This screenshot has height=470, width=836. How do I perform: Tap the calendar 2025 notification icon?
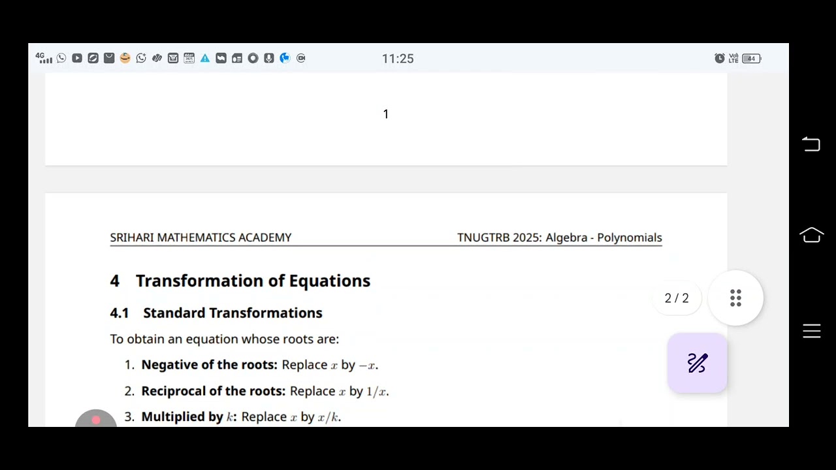[189, 58]
